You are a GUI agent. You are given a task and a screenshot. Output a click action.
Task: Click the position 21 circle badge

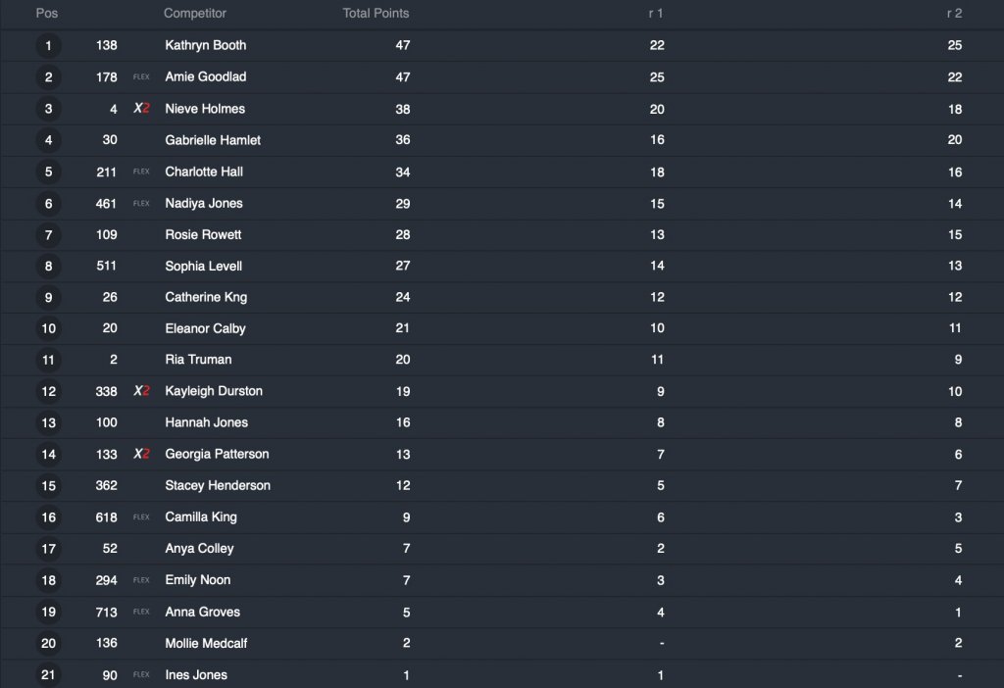(x=48, y=674)
